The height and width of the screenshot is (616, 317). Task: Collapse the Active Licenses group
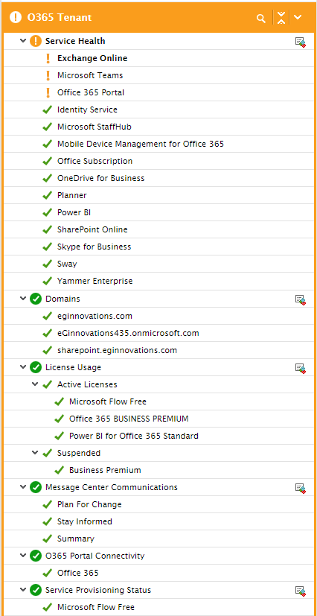(x=35, y=384)
